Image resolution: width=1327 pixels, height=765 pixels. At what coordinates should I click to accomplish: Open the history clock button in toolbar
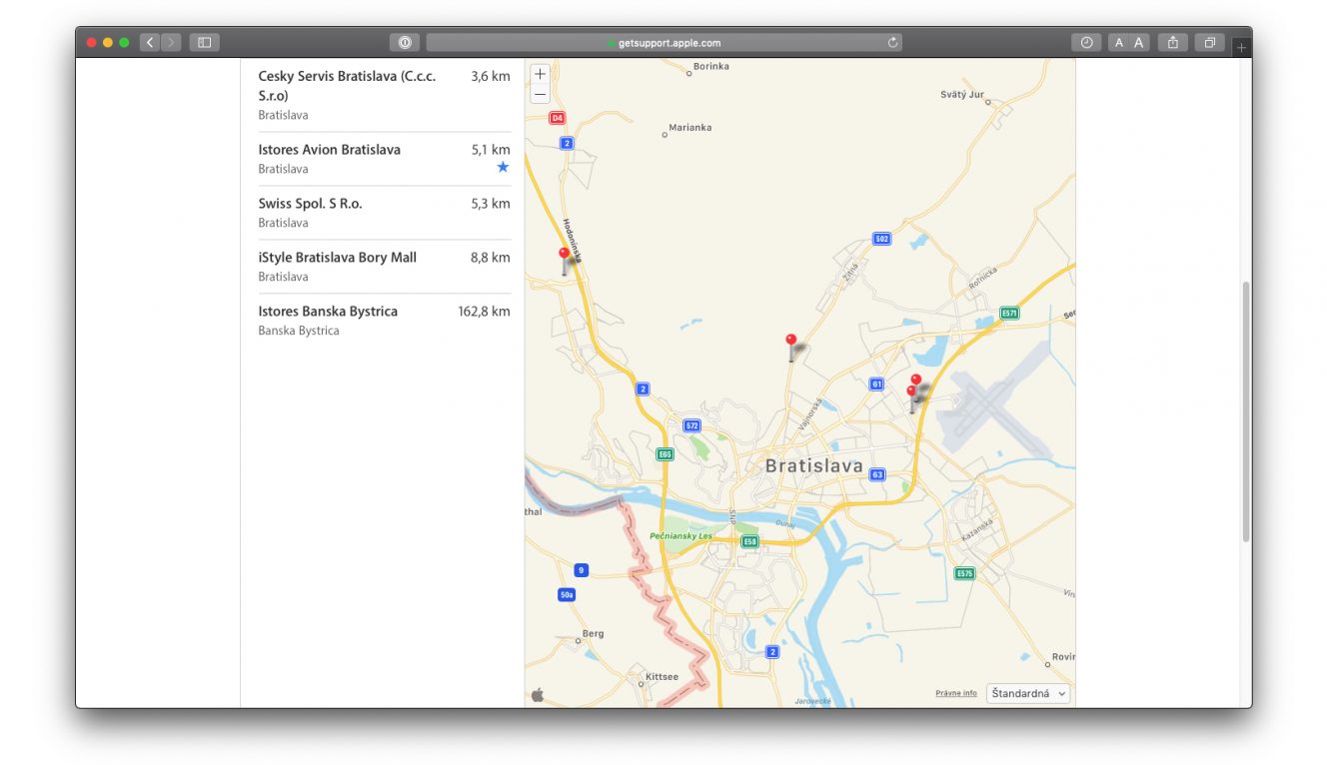click(x=1085, y=42)
